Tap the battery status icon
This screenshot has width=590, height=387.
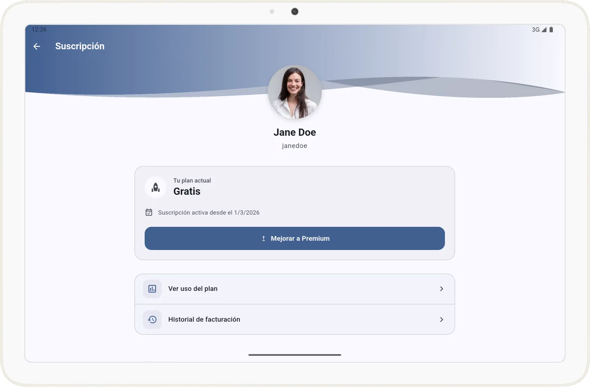click(x=551, y=30)
